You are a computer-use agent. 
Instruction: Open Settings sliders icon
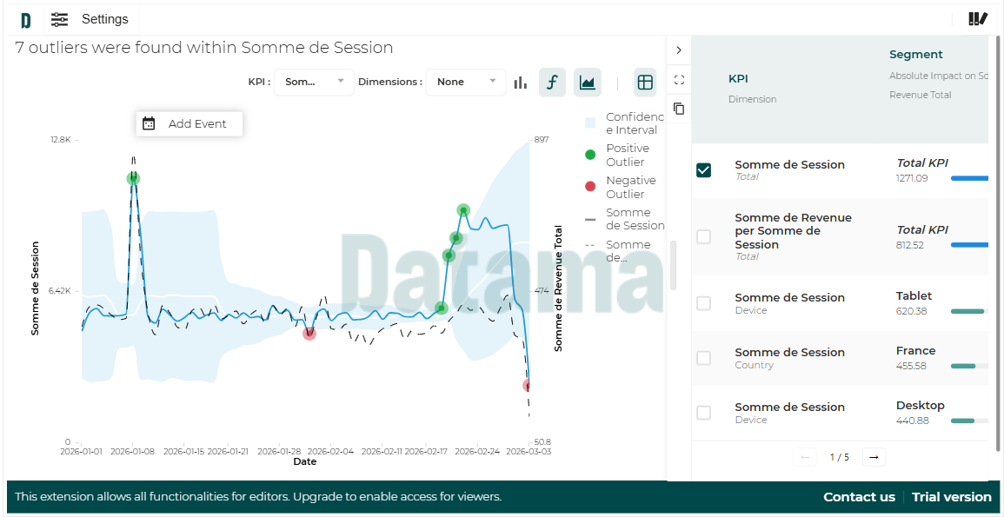click(59, 20)
